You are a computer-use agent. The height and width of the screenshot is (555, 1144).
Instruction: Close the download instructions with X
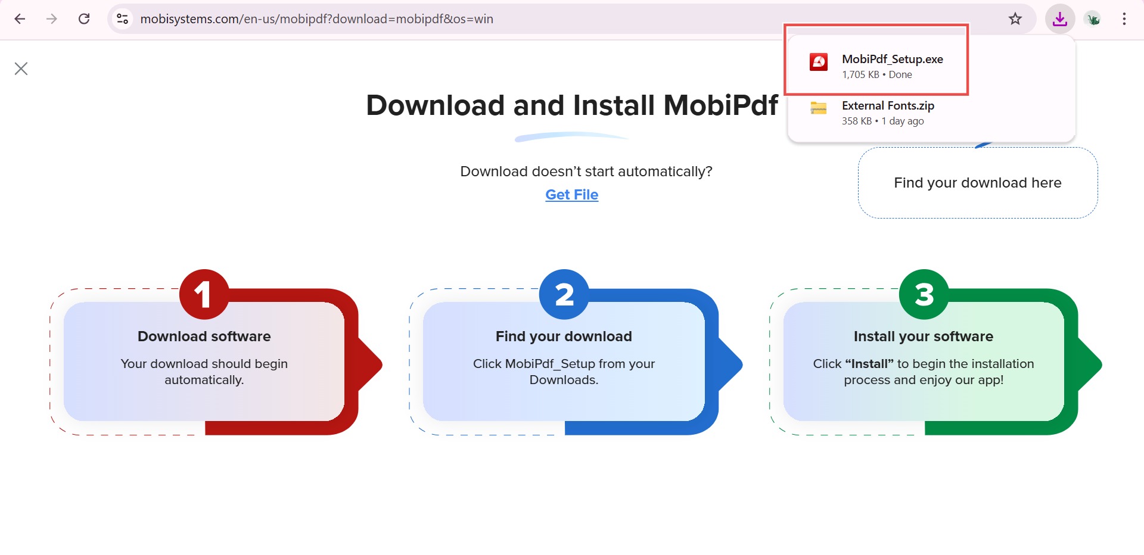21,68
